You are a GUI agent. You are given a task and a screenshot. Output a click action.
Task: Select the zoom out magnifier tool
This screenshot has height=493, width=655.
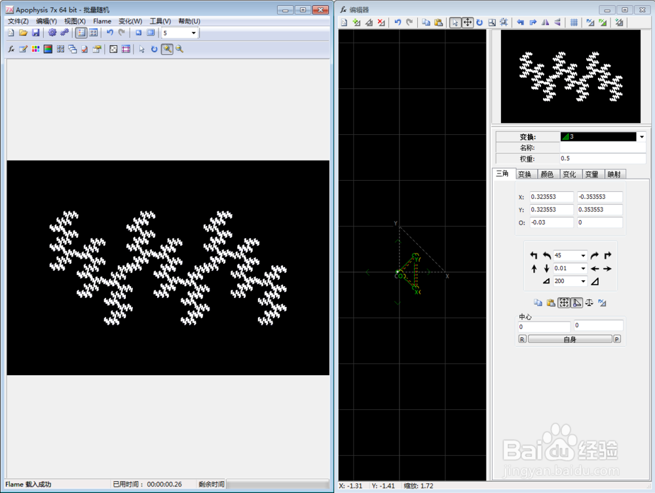pyautogui.click(x=179, y=49)
